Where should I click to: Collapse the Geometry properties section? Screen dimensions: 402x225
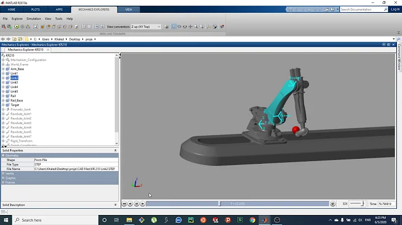coord(3,155)
